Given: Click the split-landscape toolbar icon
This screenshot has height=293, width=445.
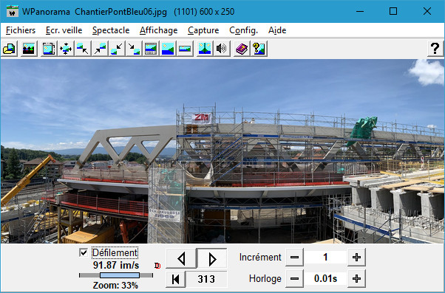Looking at the screenshot, I should coord(205,49).
